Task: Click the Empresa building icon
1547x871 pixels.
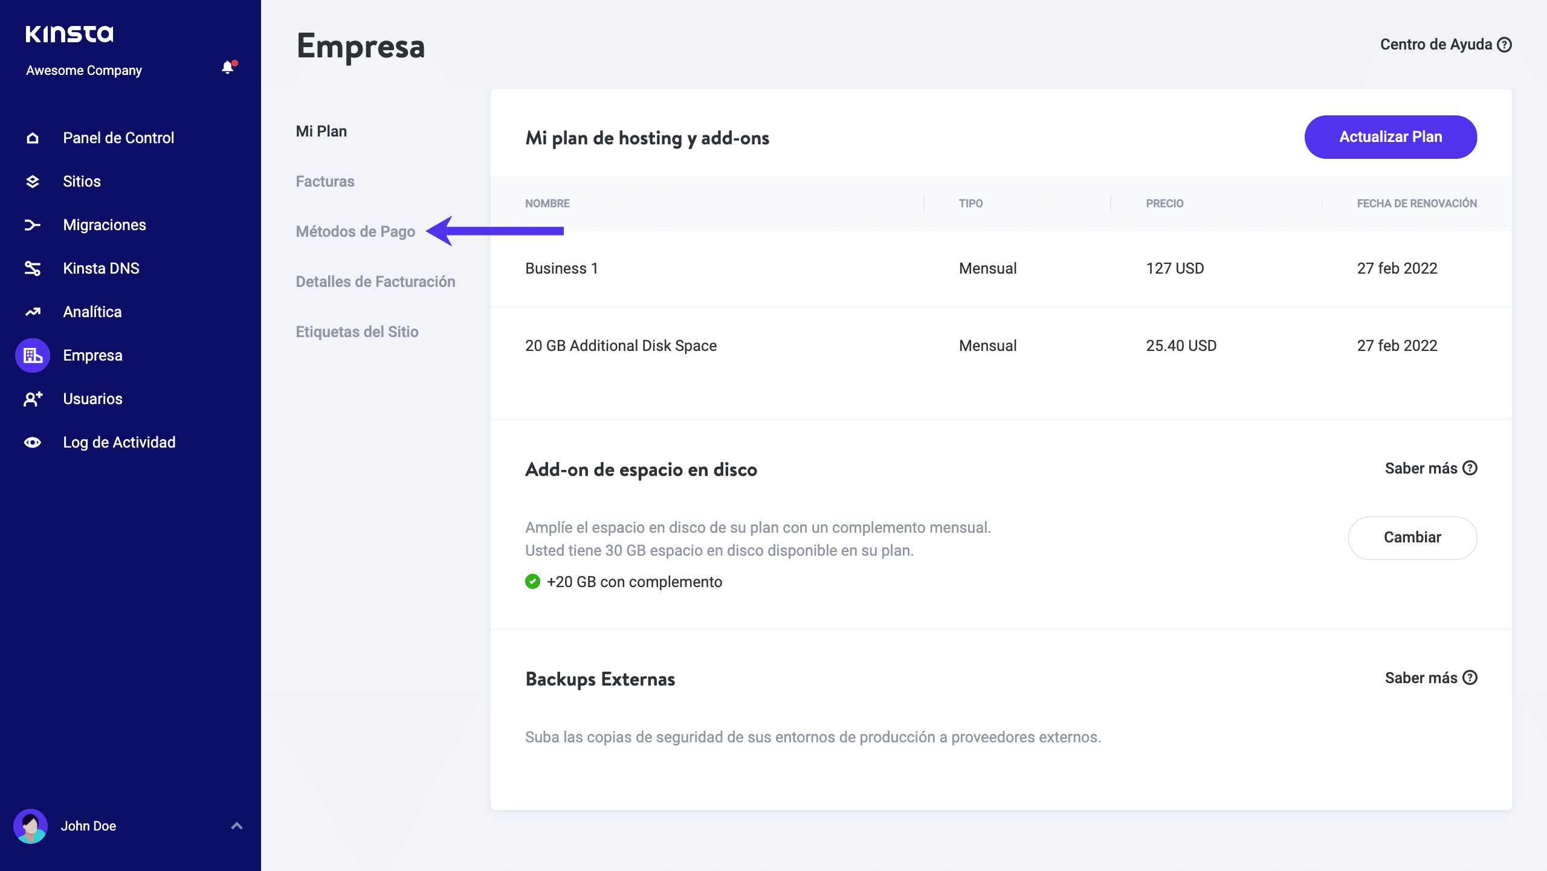Action: pyautogui.click(x=33, y=355)
